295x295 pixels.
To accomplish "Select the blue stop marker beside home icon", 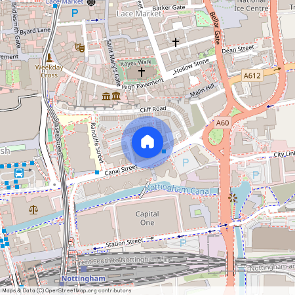I will tap(164, 151).
